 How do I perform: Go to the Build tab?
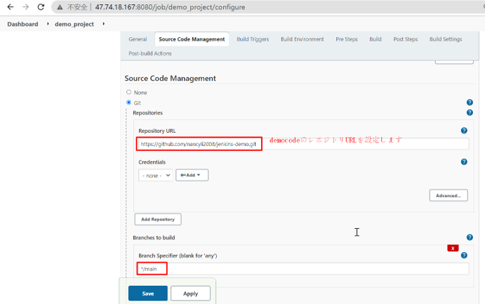376,39
